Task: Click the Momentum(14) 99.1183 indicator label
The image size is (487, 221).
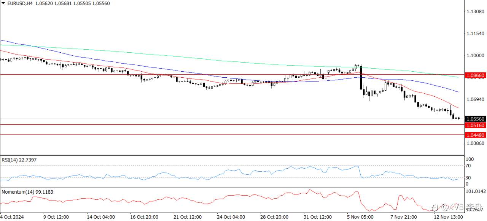Action: coord(27,192)
